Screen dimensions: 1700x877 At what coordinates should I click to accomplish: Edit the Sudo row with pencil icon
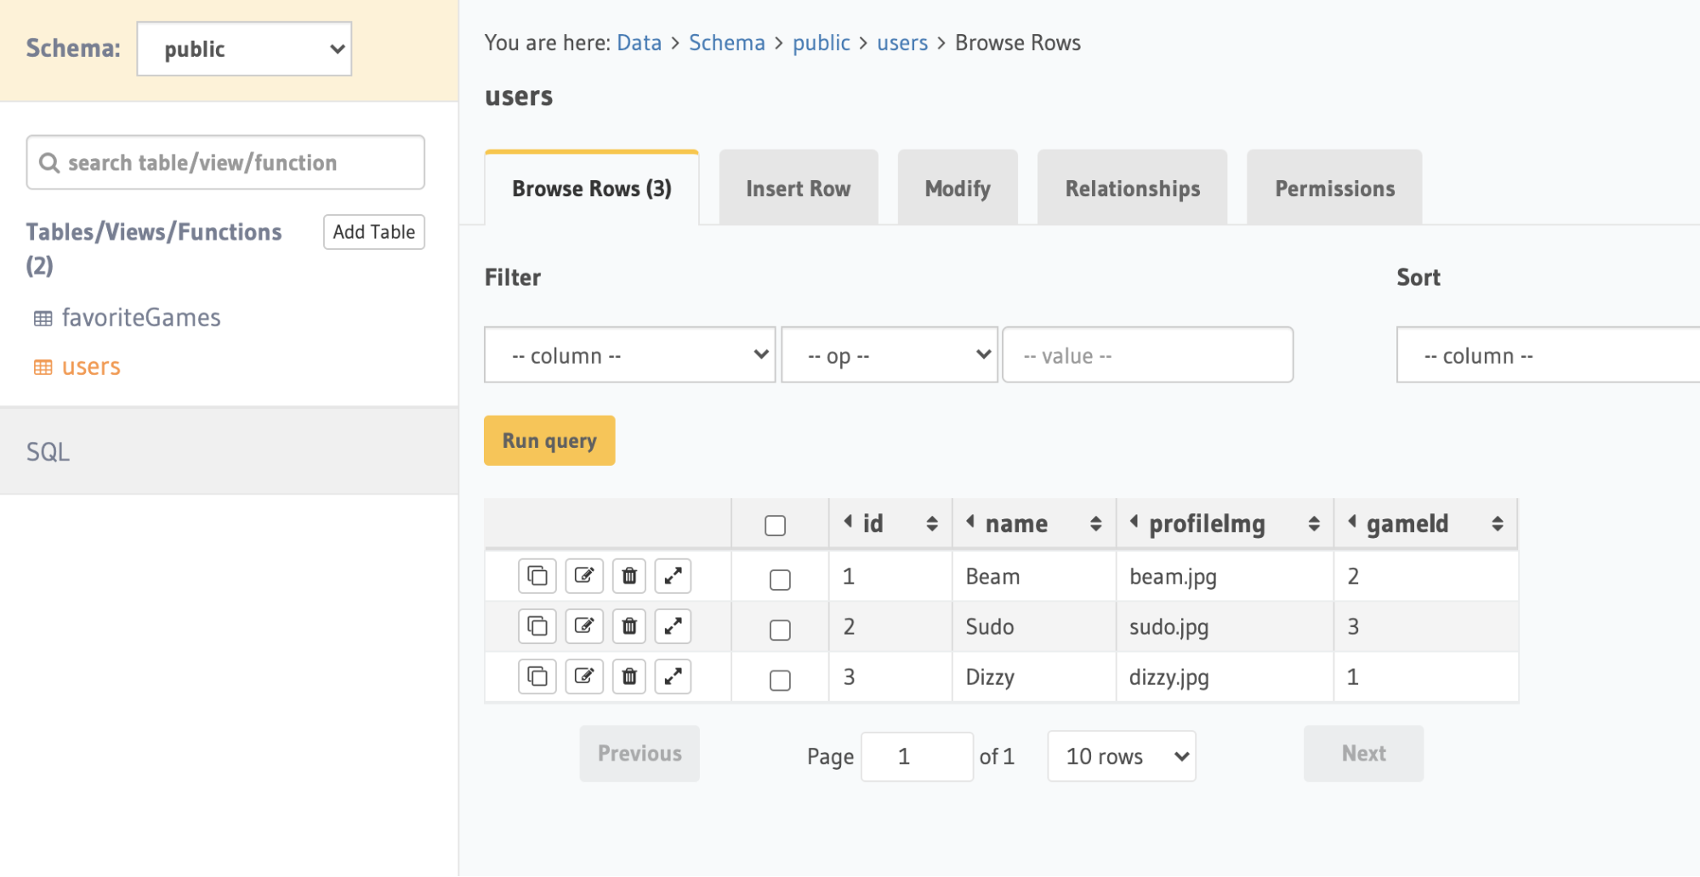pyautogui.click(x=583, y=626)
